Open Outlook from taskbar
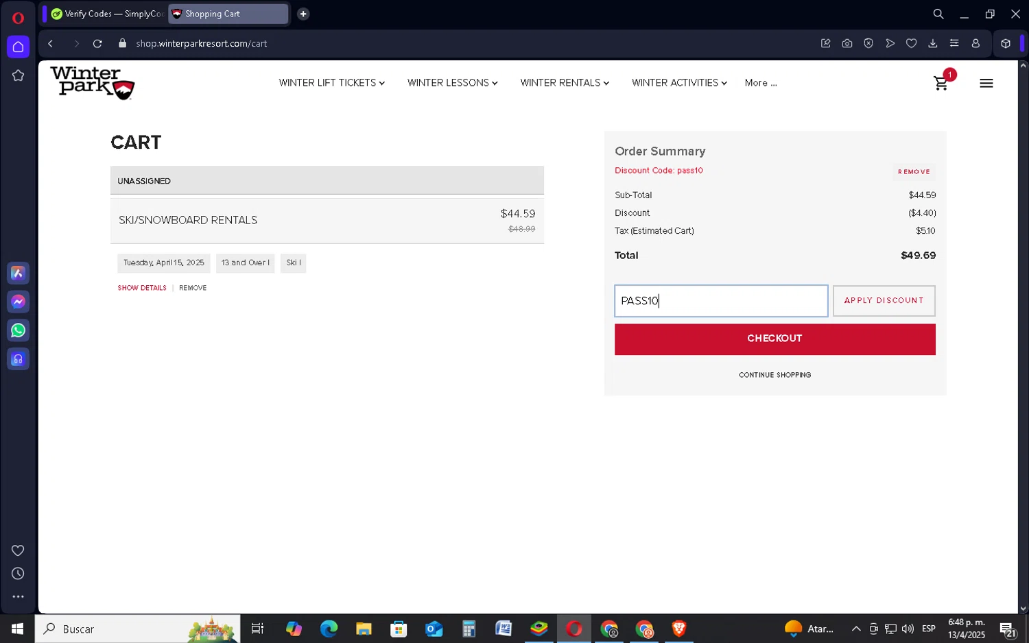 (x=434, y=629)
